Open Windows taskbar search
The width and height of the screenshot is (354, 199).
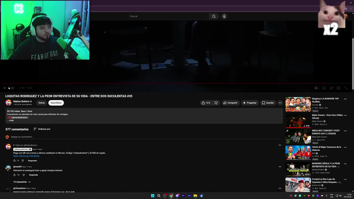point(159,196)
